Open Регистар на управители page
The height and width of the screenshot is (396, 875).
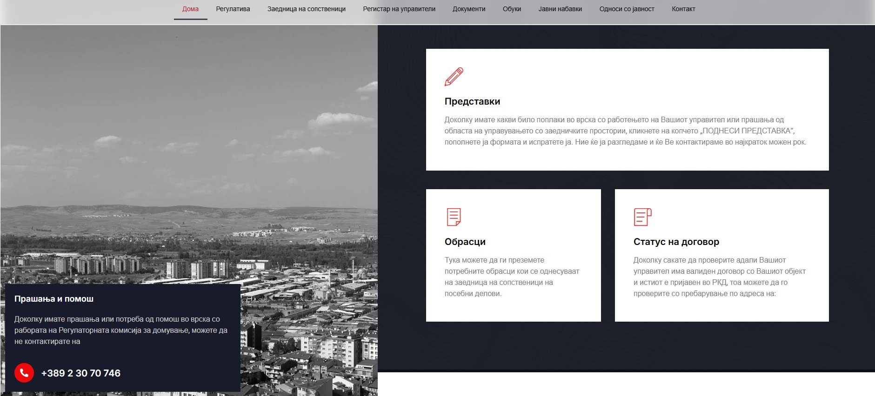tap(399, 9)
